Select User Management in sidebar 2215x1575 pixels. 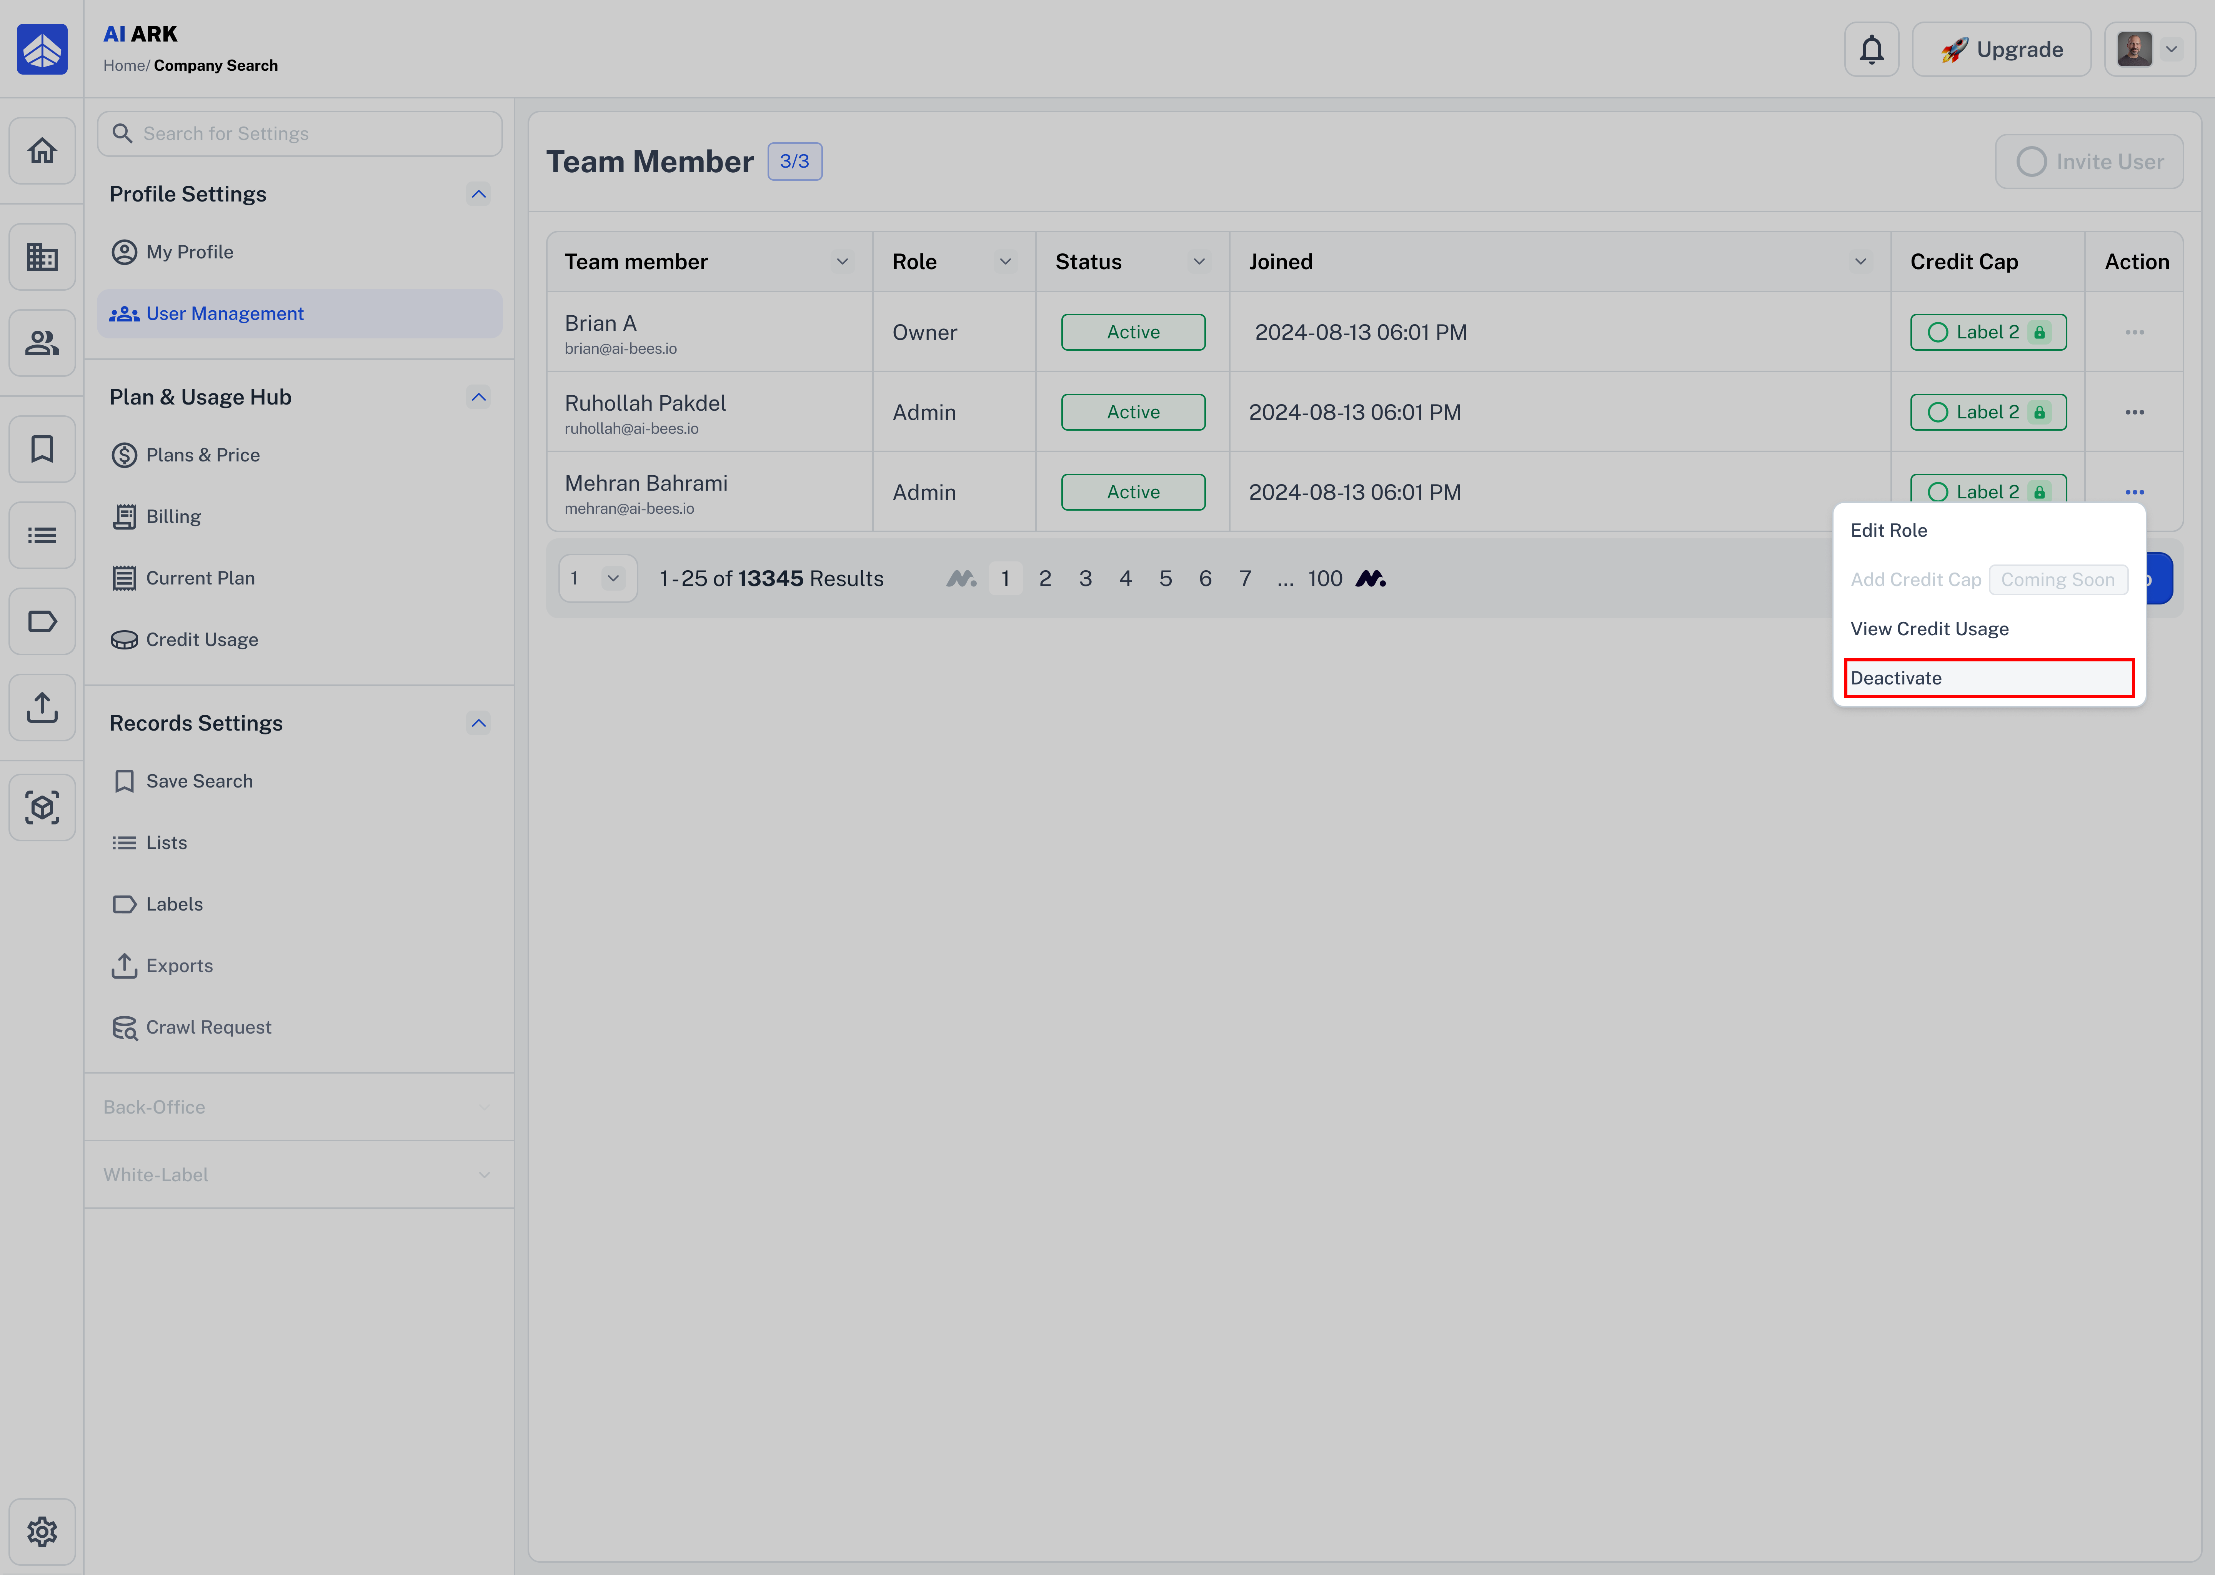[x=300, y=313]
